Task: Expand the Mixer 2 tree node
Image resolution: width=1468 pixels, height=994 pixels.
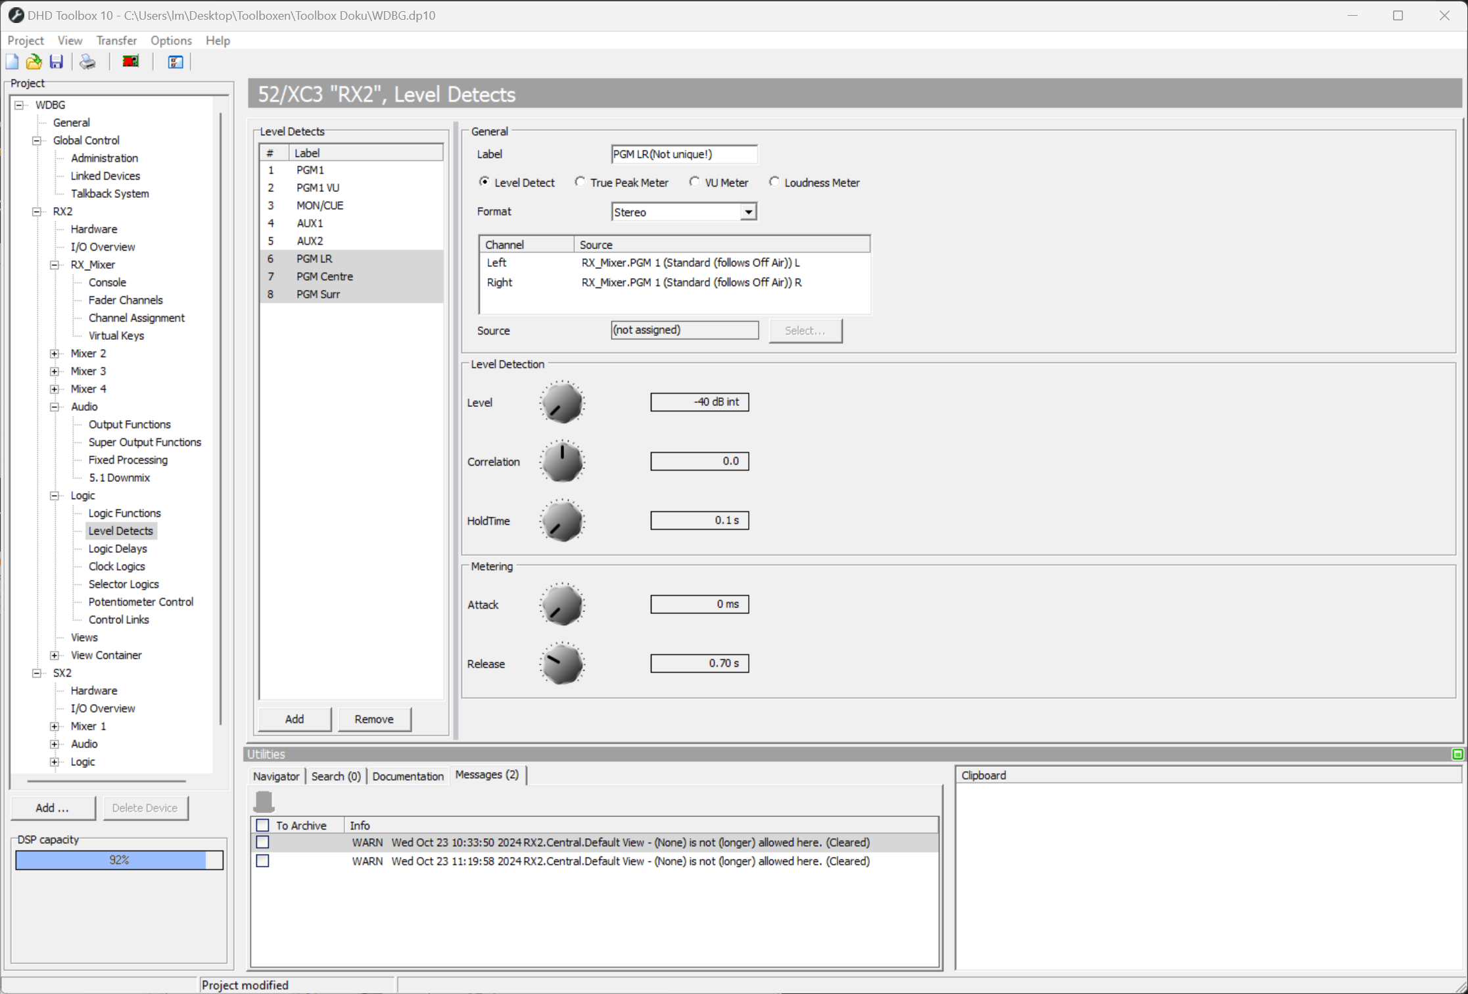Action: click(55, 353)
